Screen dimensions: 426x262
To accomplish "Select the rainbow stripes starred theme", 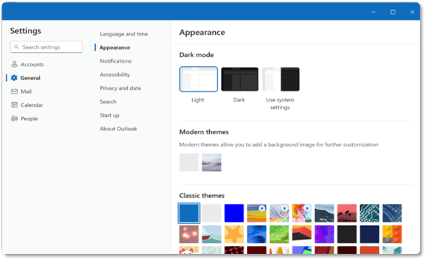I will coord(256,213).
